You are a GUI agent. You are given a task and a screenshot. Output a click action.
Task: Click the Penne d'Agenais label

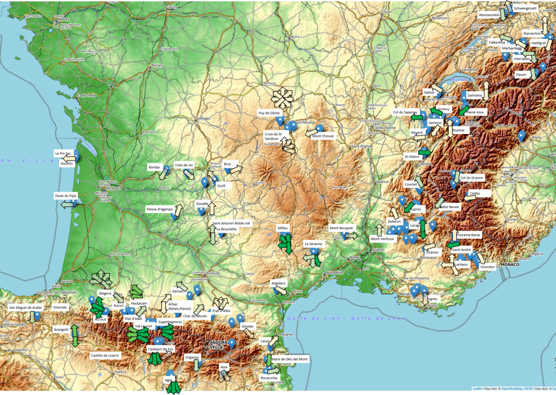158,209
